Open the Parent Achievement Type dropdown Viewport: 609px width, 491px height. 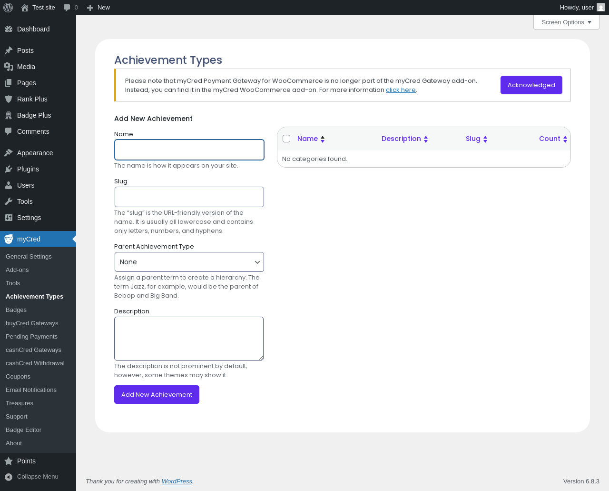(x=189, y=262)
